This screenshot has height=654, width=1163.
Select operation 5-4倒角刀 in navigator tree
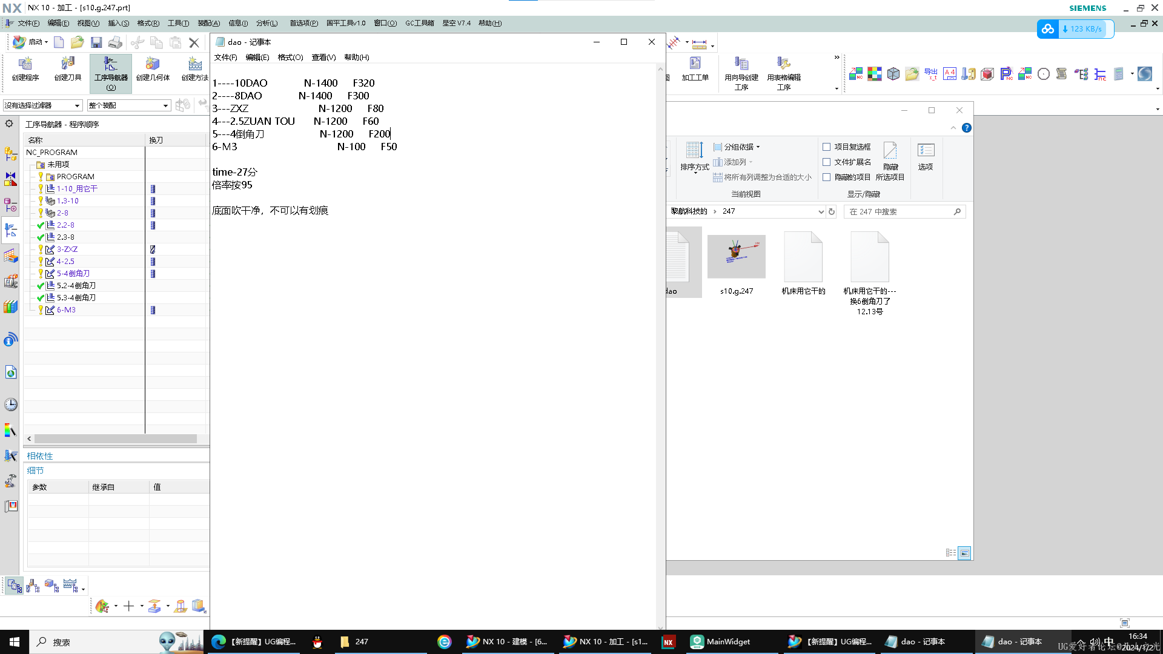[x=73, y=274]
